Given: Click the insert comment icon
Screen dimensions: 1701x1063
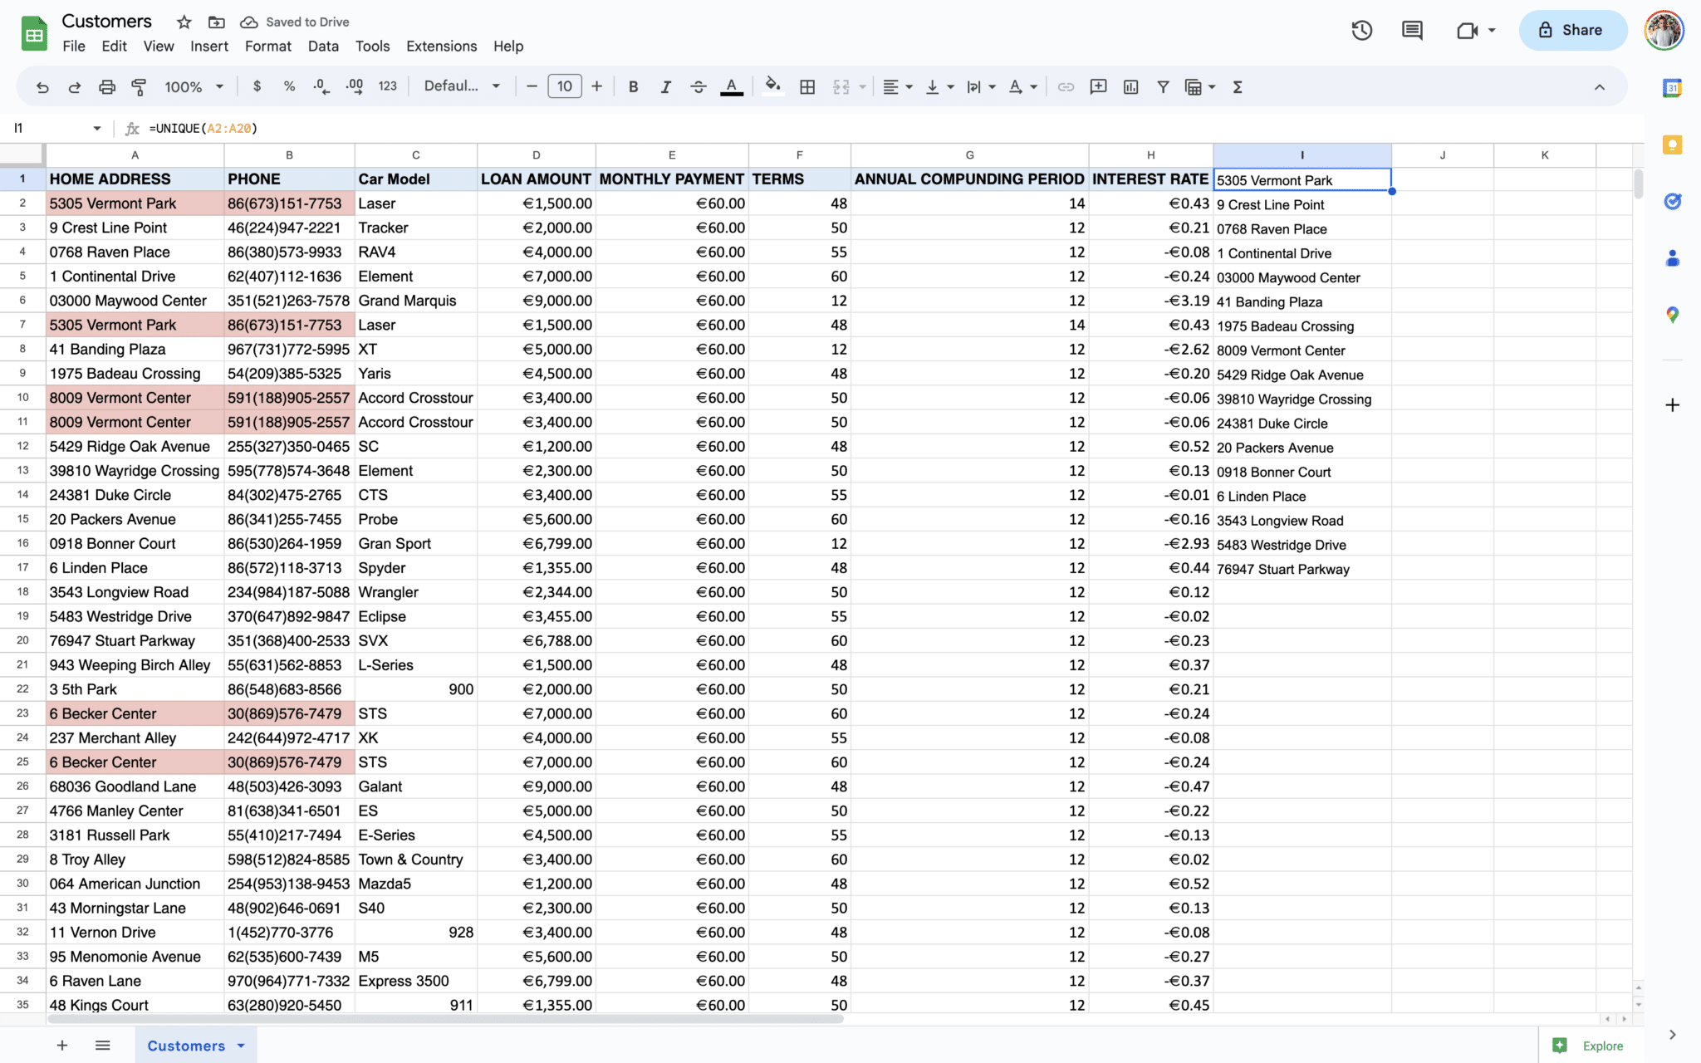Looking at the screenshot, I should (1098, 86).
